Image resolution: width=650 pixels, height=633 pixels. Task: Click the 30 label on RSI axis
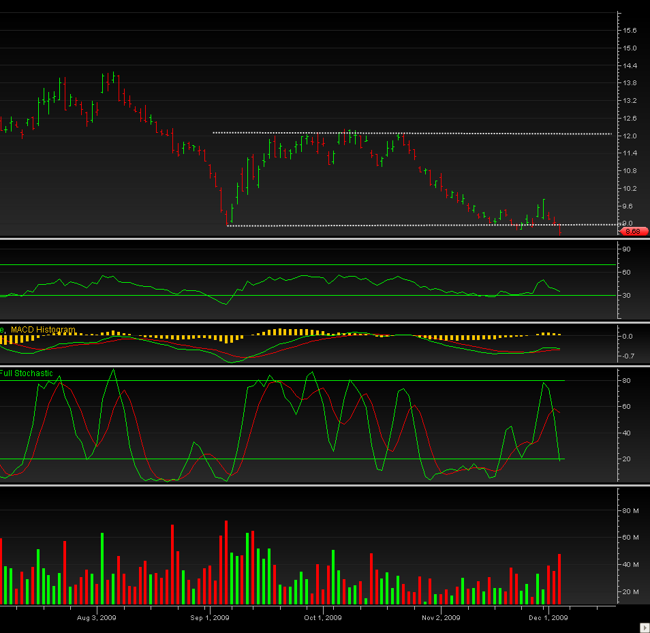(627, 296)
